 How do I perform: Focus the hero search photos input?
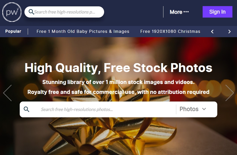tap(106, 109)
